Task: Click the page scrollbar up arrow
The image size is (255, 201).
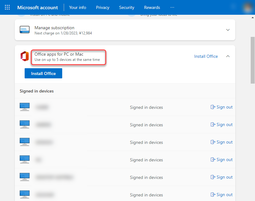Action: point(253,18)
